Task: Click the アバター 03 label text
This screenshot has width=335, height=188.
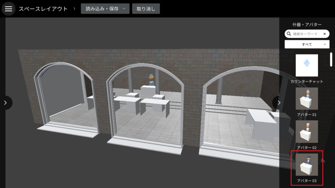Action: coord(307,181)
